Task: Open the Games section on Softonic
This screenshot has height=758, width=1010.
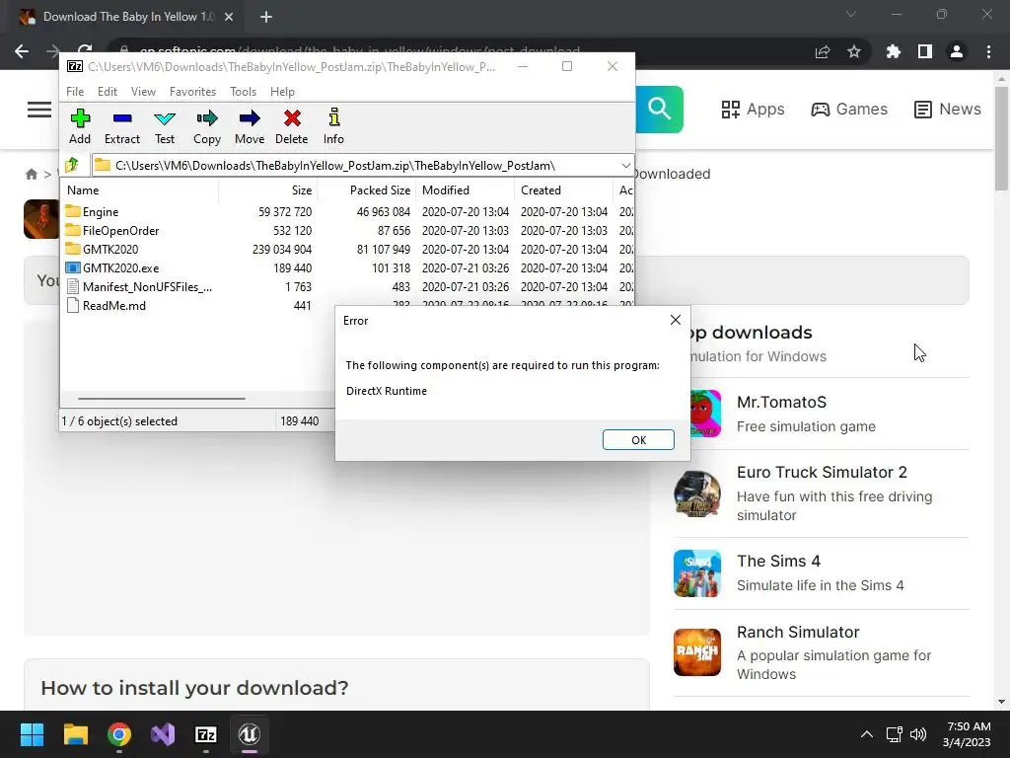Action: click(x=849, y=109)
